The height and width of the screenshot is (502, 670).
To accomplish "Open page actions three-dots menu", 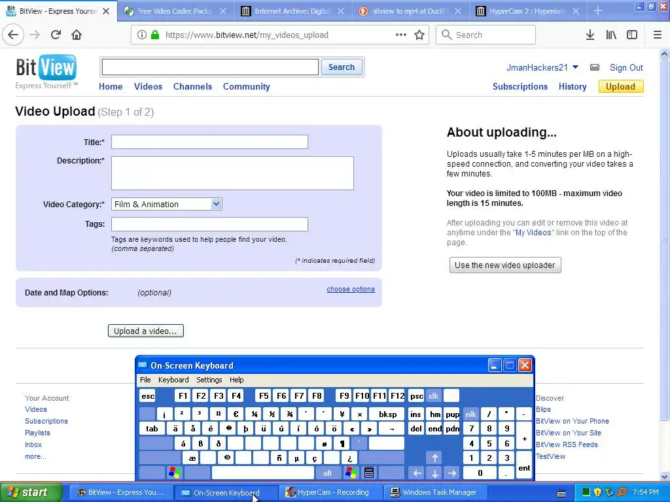I will [401, 35].
